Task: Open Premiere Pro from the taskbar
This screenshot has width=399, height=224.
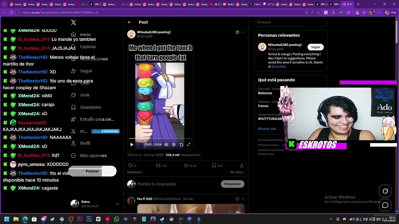Action: [x=80, y=219]
